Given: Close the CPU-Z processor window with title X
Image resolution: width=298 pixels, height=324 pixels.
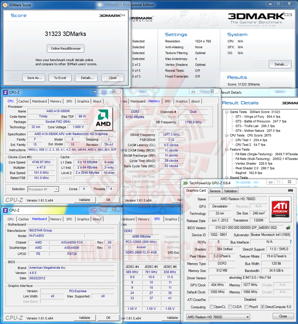Looking at the screenshot, I should point(114,91).
